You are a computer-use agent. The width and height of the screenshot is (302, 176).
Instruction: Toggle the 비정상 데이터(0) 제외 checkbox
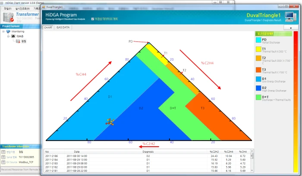pos(93,19)
